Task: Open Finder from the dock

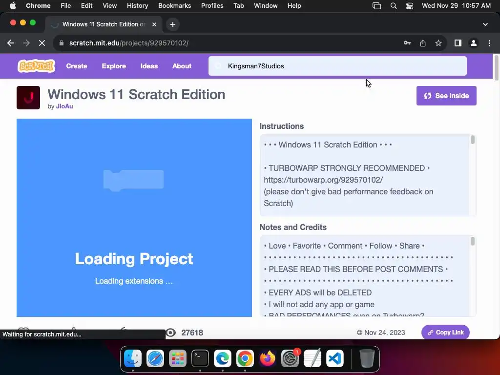Action: pyautogui.click(x=133, y=358)
